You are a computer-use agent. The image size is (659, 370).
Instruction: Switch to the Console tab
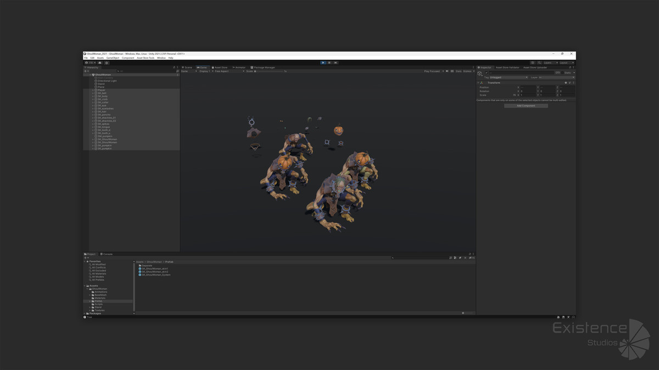click(x=107, y=254)
